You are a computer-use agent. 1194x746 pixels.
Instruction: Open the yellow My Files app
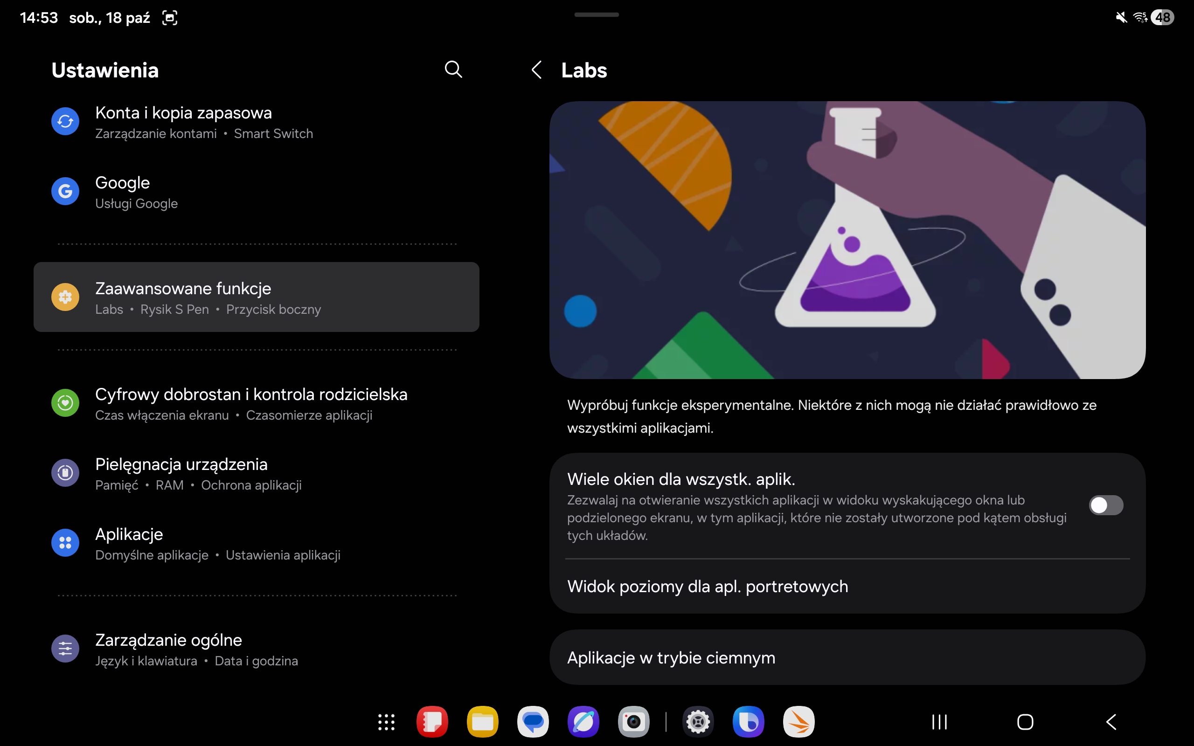pyautogui.click(x=483, y=722)
